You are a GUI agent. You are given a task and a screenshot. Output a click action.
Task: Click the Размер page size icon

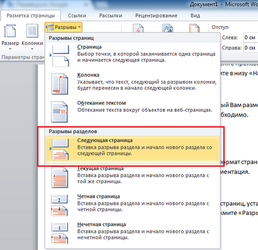pyautogui.click(x=10, y=31)
